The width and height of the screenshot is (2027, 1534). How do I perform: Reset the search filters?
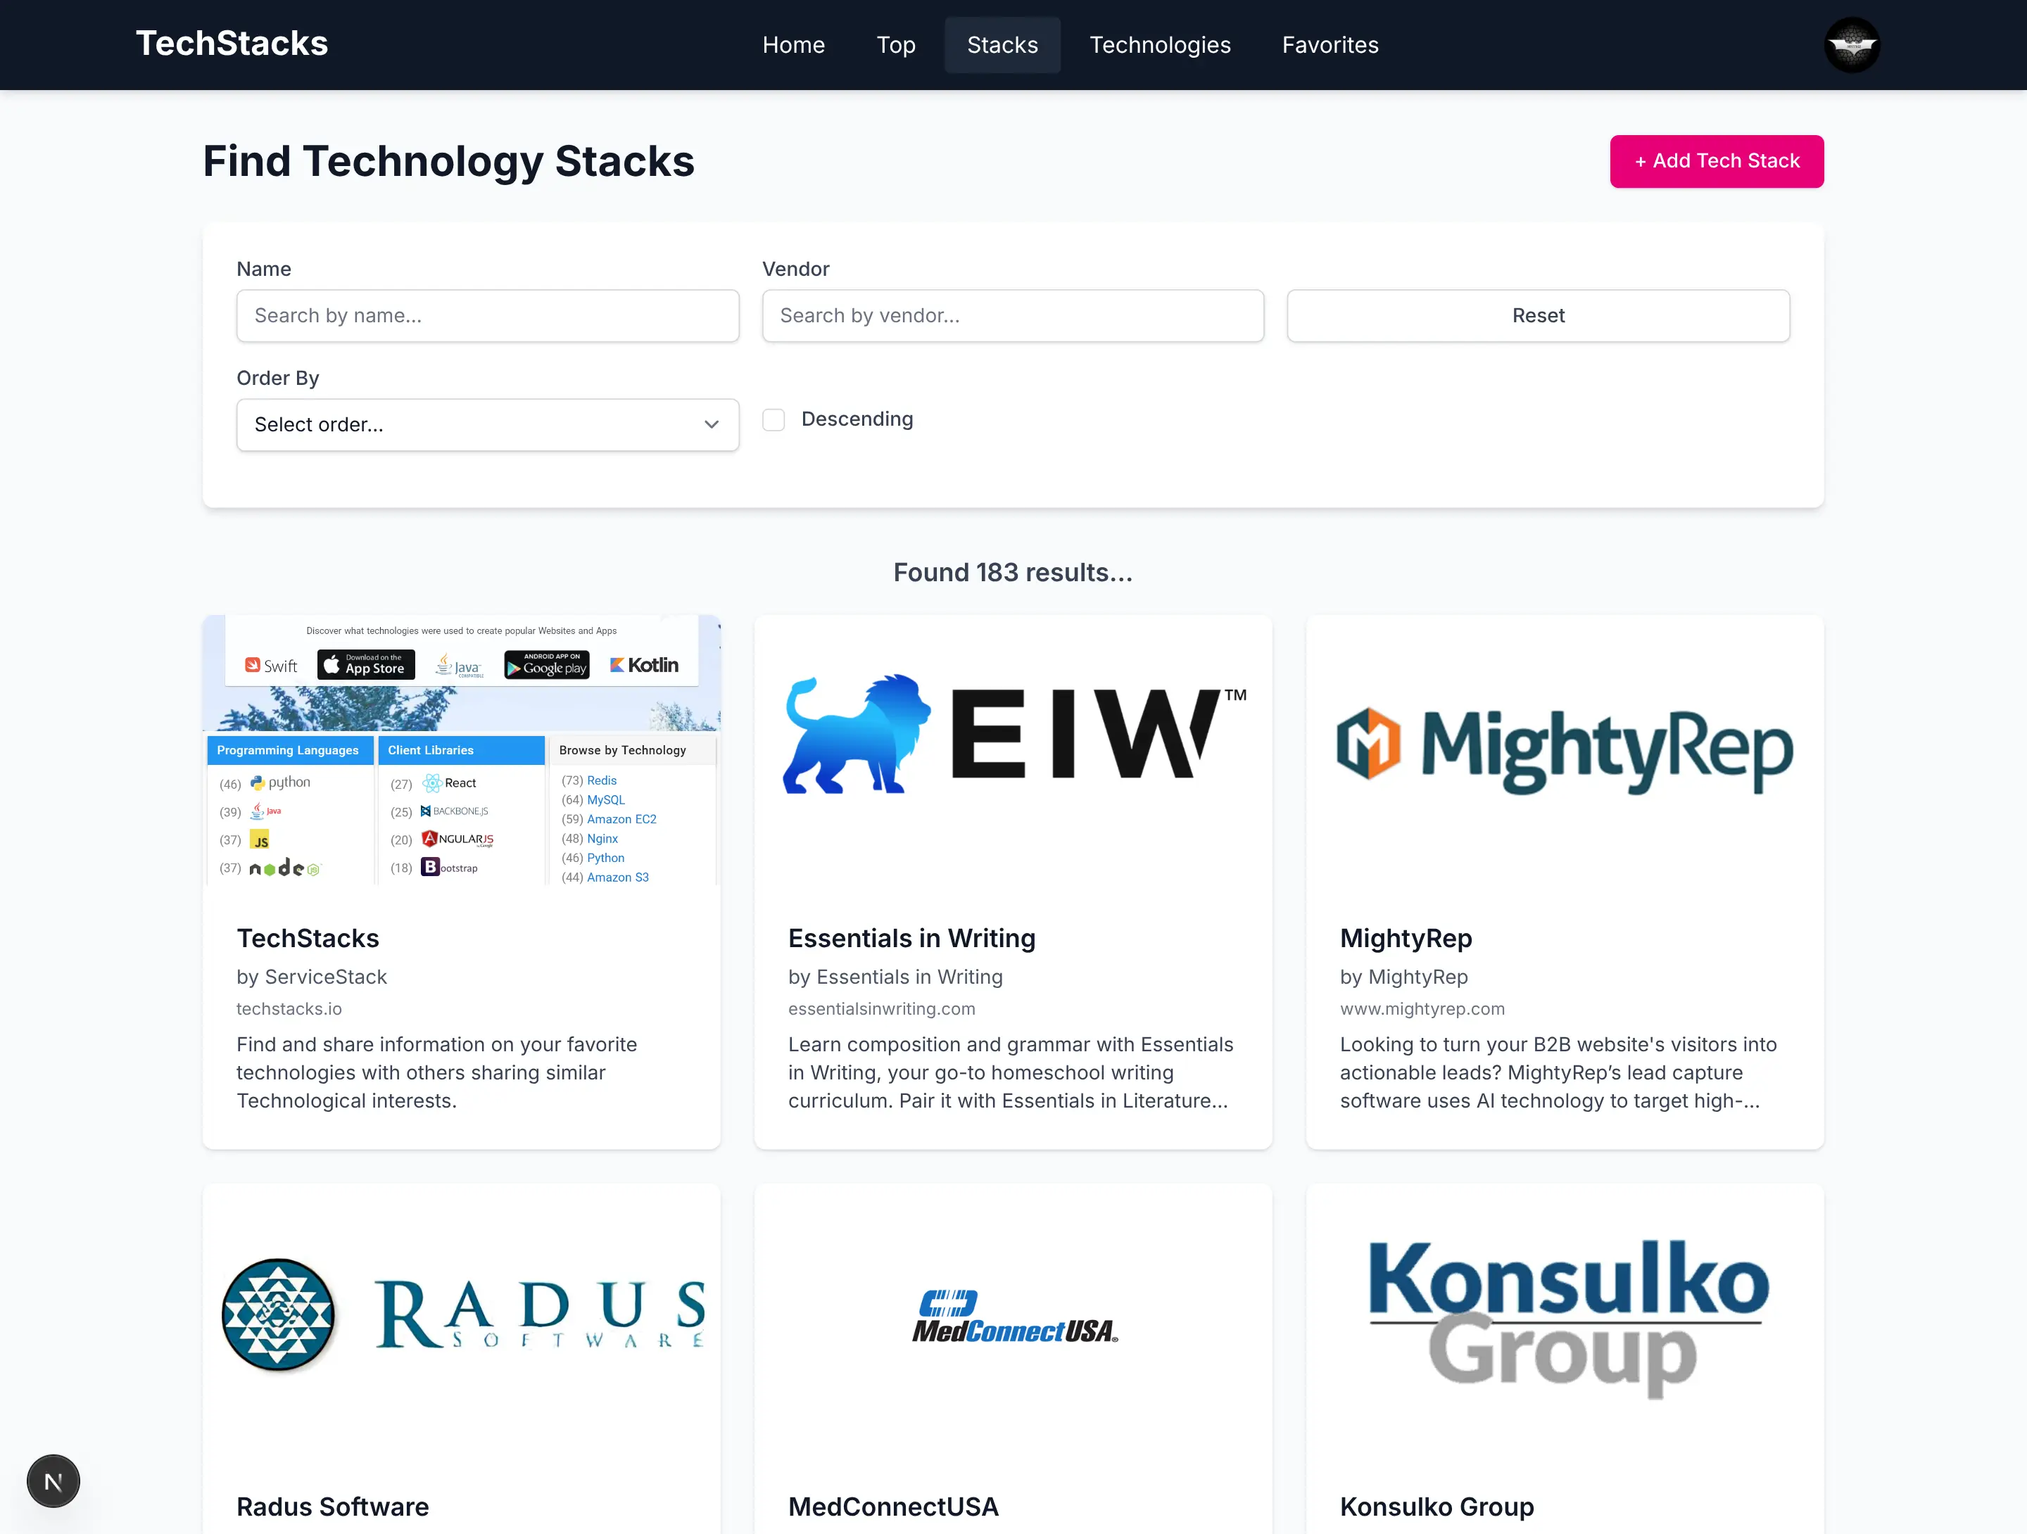pyautogui.click(x=1538, y=315)
